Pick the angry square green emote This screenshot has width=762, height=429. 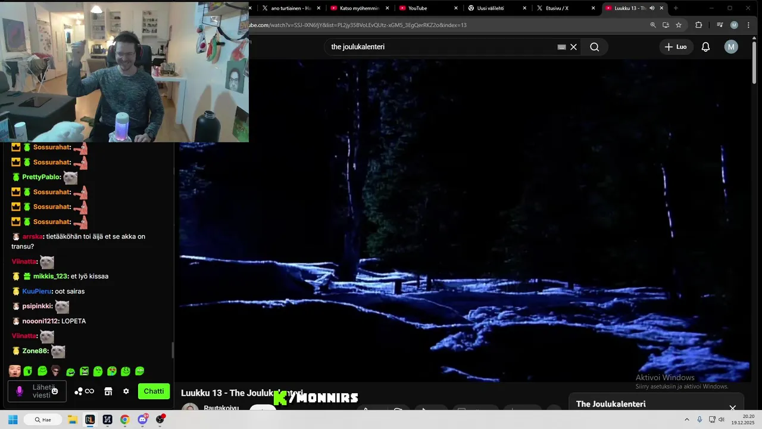[85, 371]
